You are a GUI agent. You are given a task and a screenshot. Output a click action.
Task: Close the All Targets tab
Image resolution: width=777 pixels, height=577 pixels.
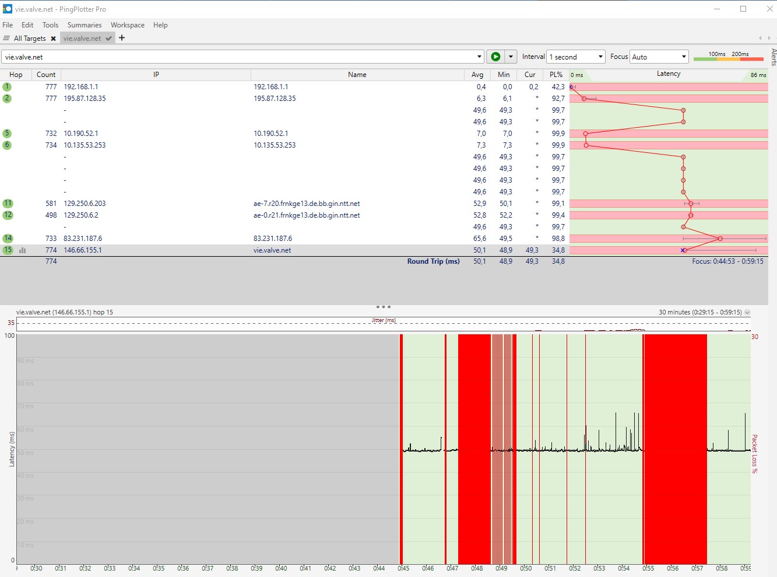pyautogui.click(x=53, y=39)
